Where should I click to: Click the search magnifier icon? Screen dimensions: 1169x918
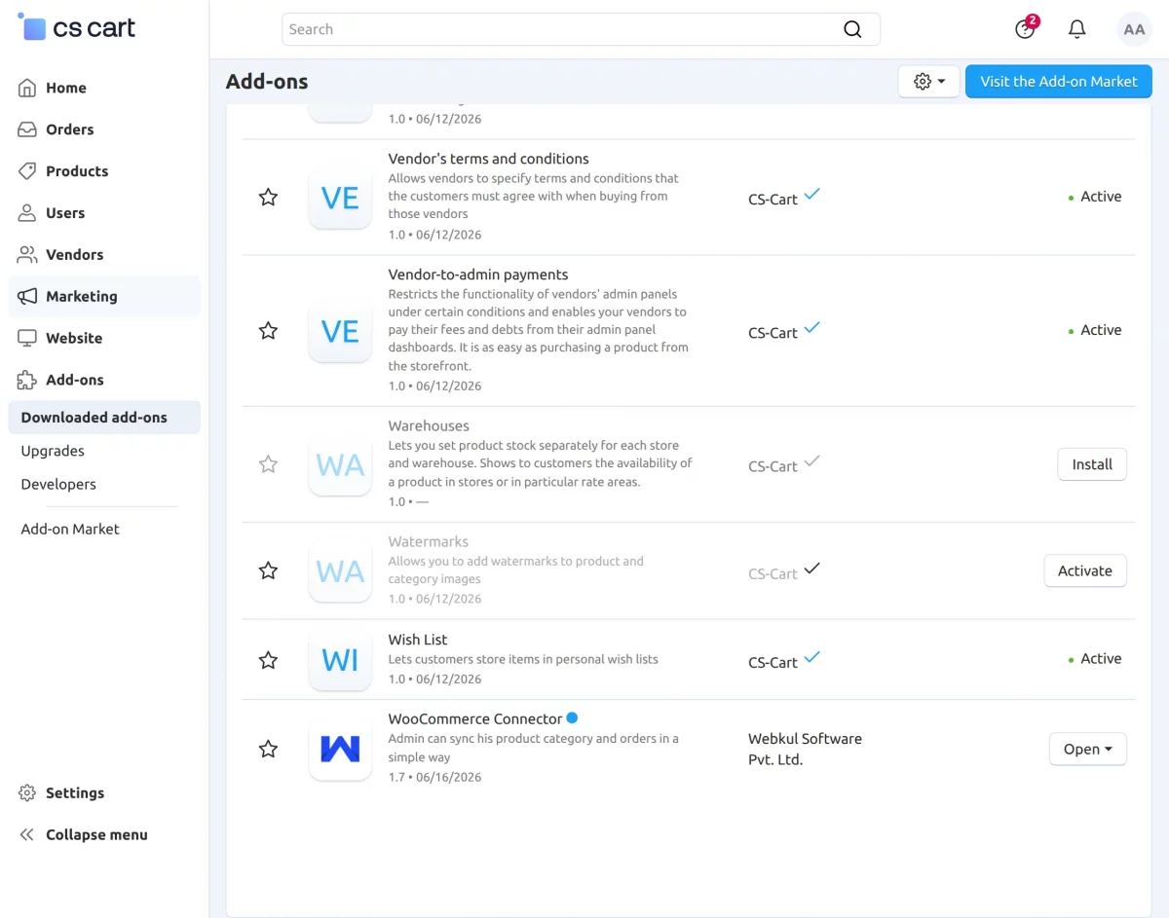[852, 29]
